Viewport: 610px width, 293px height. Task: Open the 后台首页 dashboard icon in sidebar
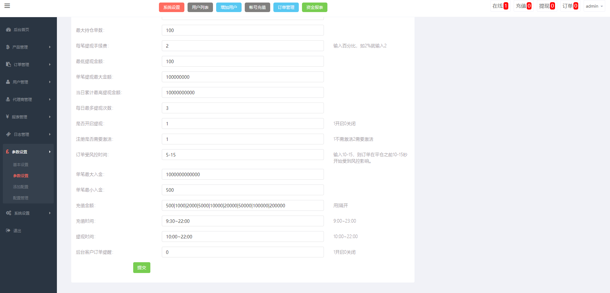tap(8, 30)
